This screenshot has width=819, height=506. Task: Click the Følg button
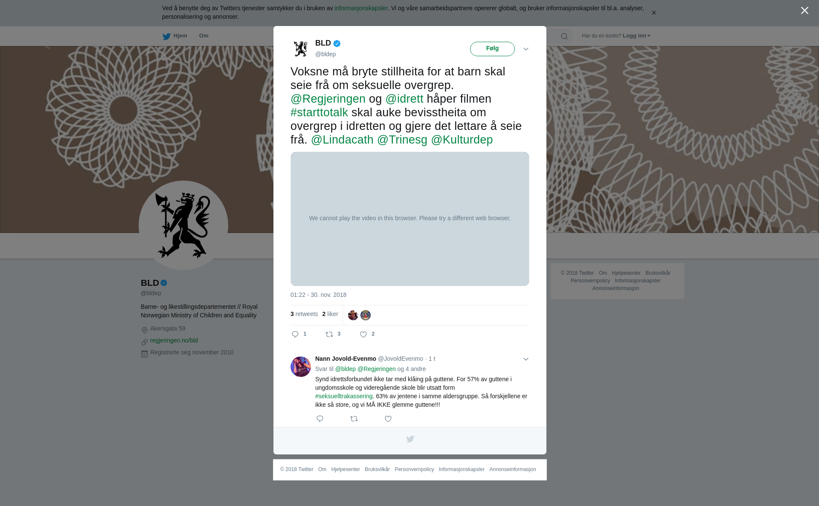pos(492,49)
